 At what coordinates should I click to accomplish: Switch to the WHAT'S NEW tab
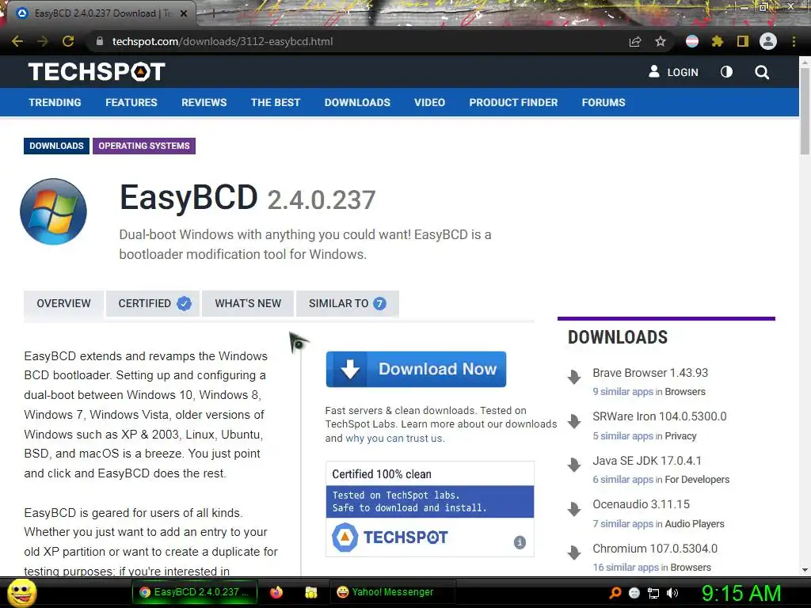[x=248, y=303]
